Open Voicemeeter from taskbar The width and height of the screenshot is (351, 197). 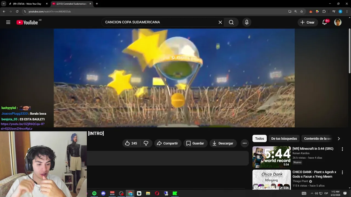coord(112,193)
